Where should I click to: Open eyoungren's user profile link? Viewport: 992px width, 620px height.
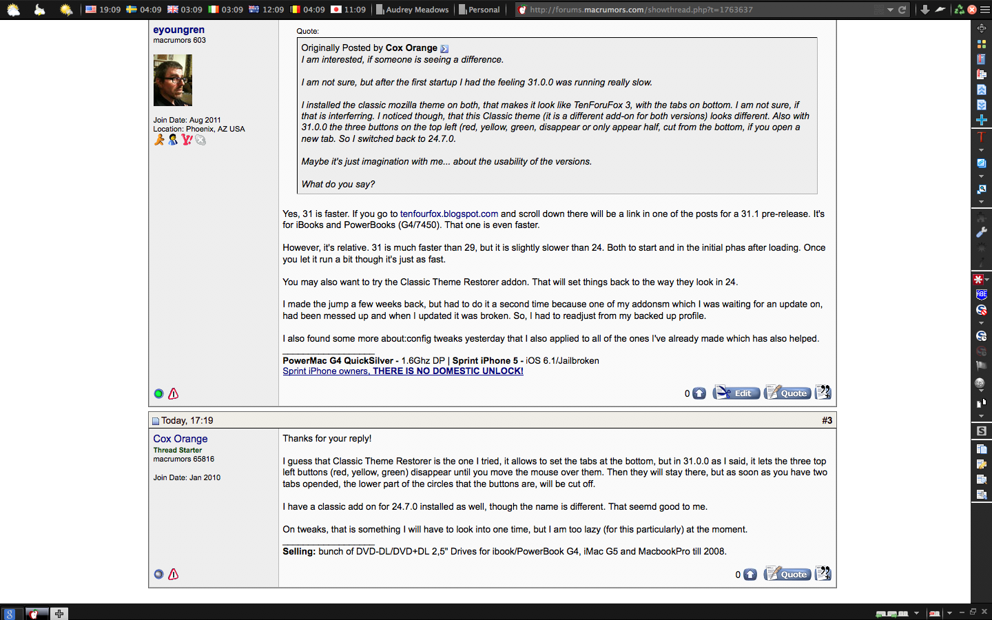tap(178, 30)
